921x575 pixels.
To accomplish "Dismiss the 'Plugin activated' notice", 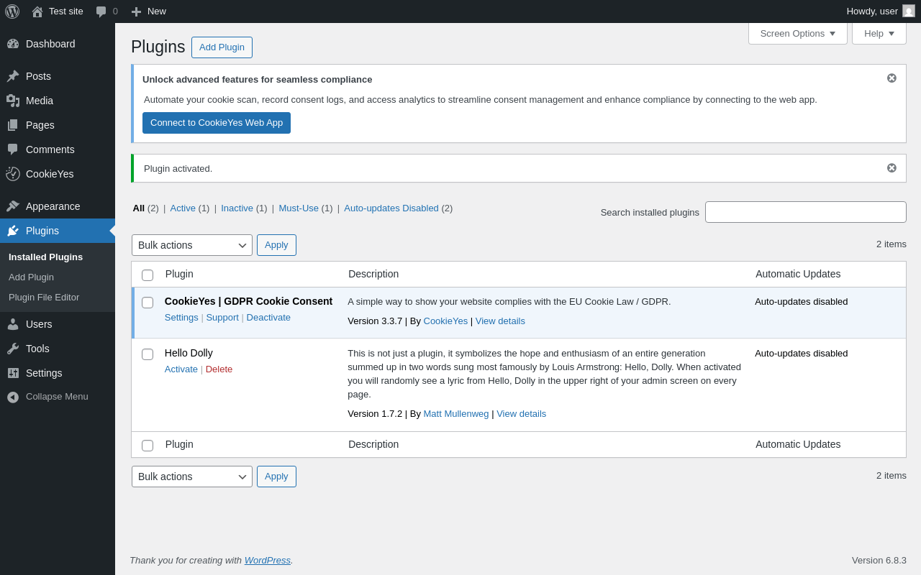I will [x=891, y=168].
